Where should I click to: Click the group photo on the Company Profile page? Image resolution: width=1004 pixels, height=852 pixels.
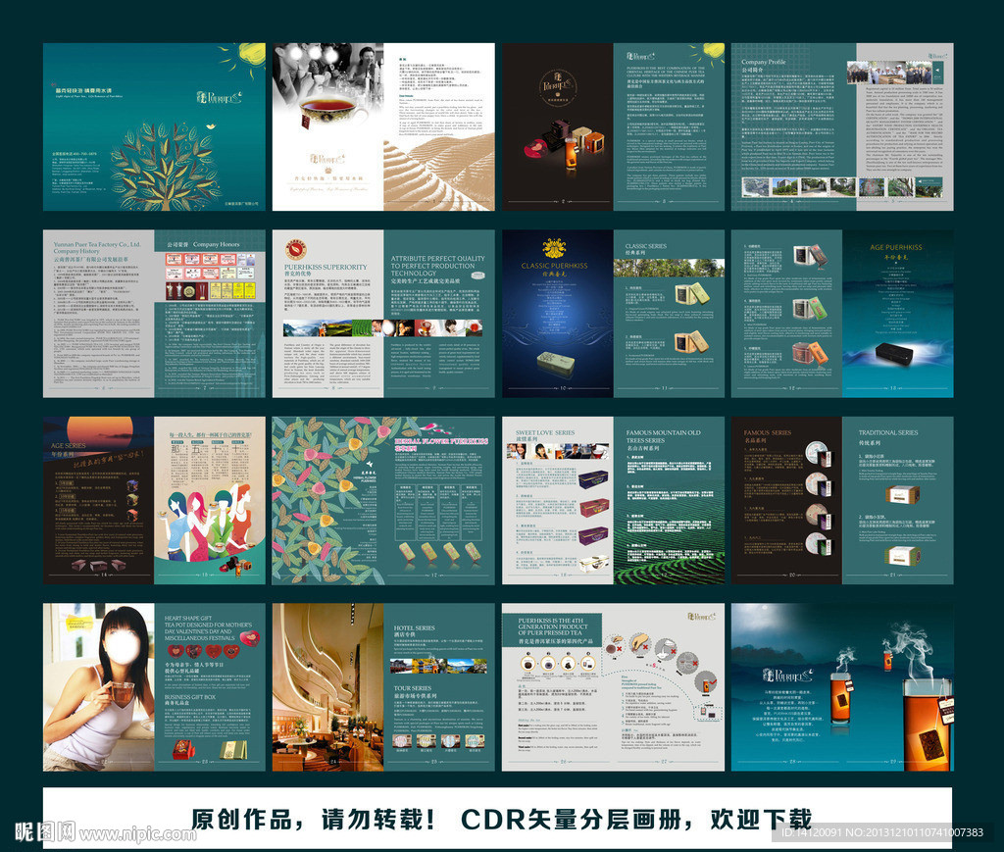(x=889, y=74)
